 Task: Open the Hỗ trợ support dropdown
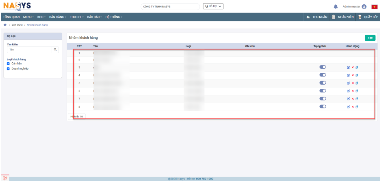[x=213, y=7]
